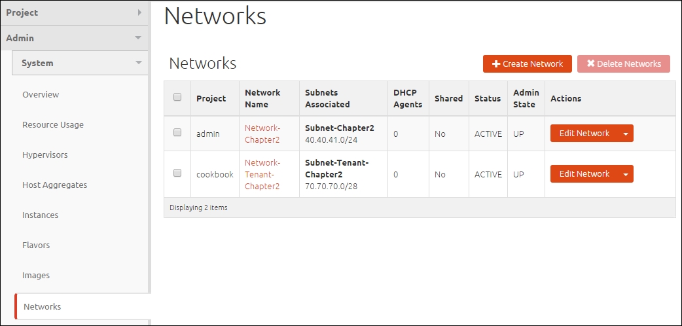Select Hypervisors in the System menu
The width and height of the screenshot is (682, 326).
click(x=45, y=154)
